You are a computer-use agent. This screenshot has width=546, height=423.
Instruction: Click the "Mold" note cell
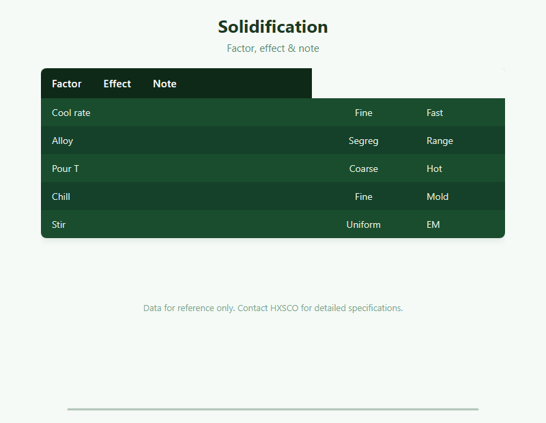point(437,196)
